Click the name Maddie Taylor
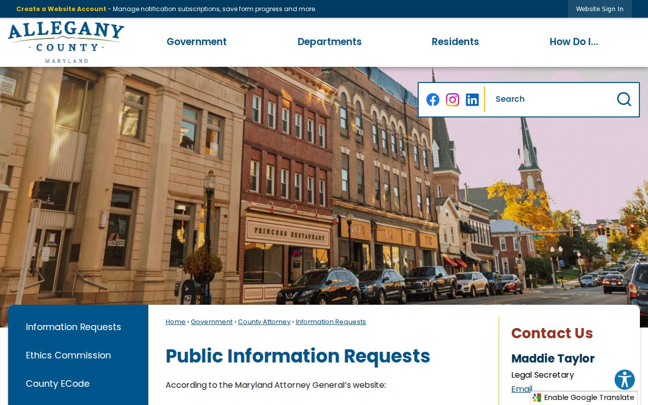This screenshot has width=648, height=405. 553,358
